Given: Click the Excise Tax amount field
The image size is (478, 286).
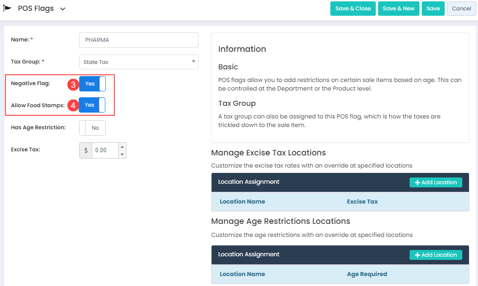Looking at the screenshot, I should (x=105, y=150).
